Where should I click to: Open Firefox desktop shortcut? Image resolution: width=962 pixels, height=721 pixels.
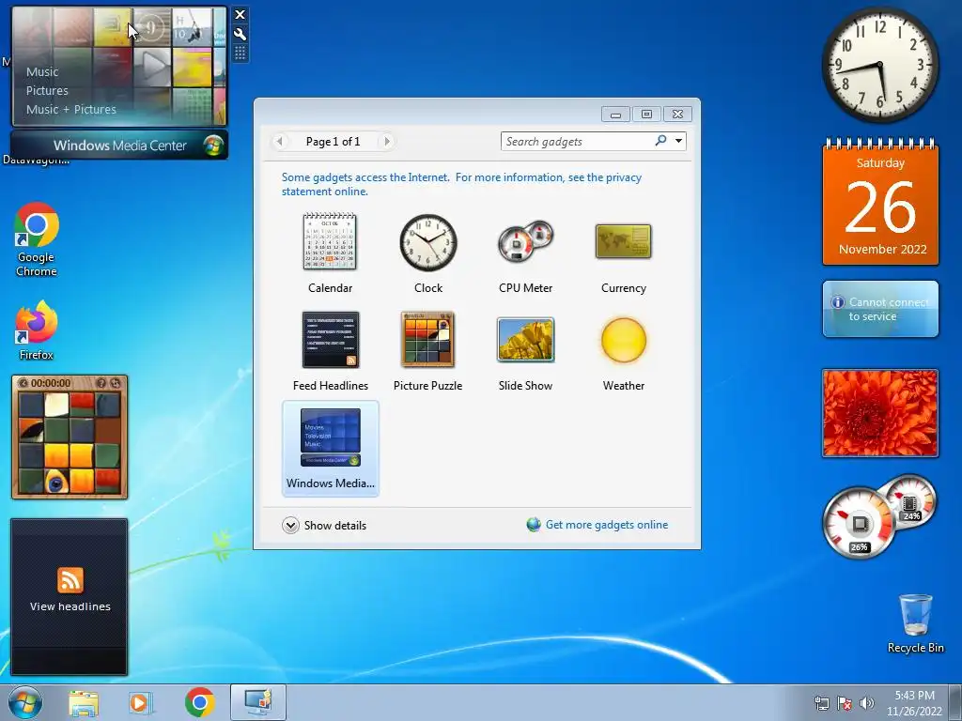37,330
